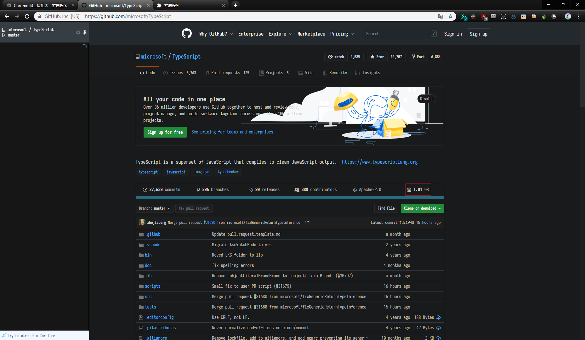Screen dimensions: 585x340
Task: Open typescriptlang.org website link
Action: [380, 162]
